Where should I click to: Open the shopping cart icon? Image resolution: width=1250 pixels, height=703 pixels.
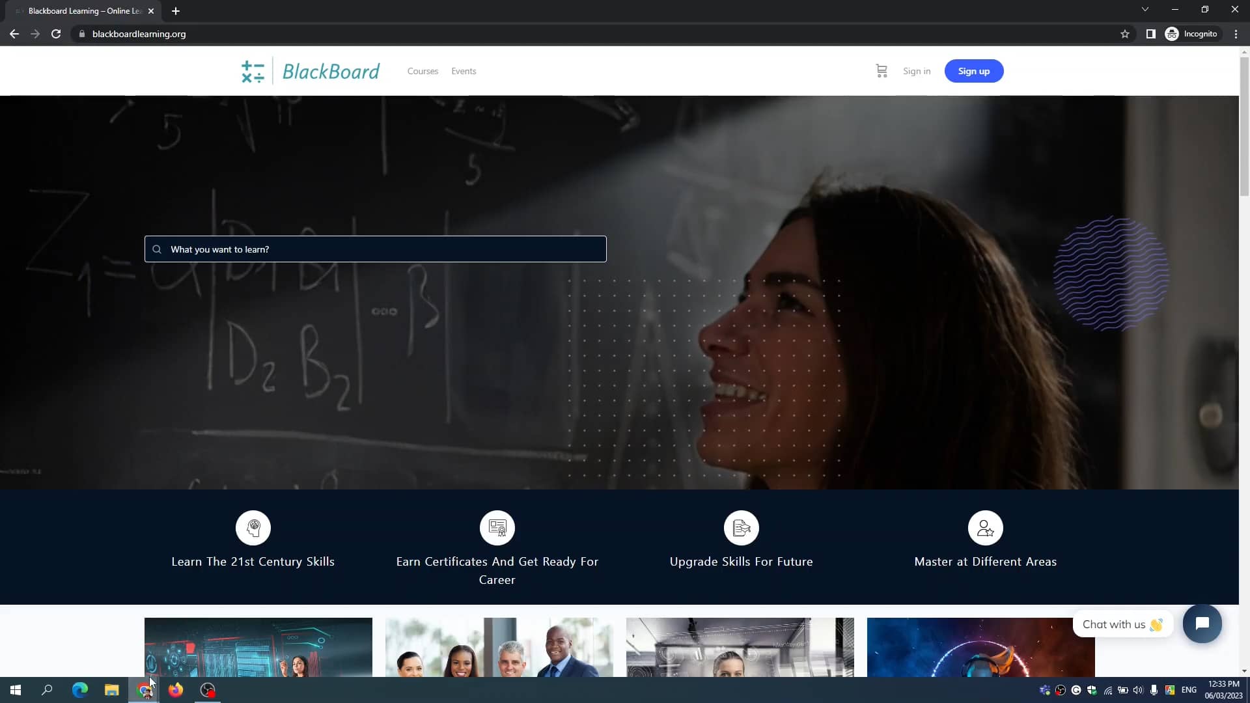(x=882, y=70)
